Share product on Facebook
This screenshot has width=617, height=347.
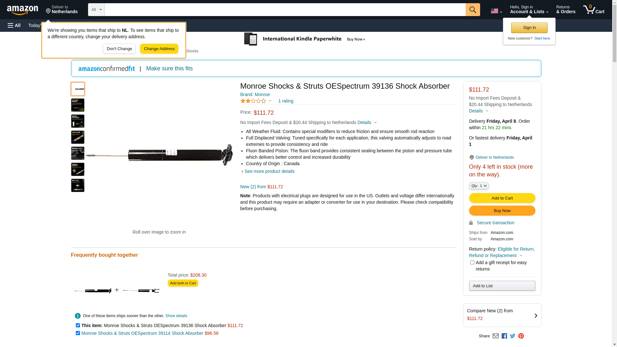point(504,336)
